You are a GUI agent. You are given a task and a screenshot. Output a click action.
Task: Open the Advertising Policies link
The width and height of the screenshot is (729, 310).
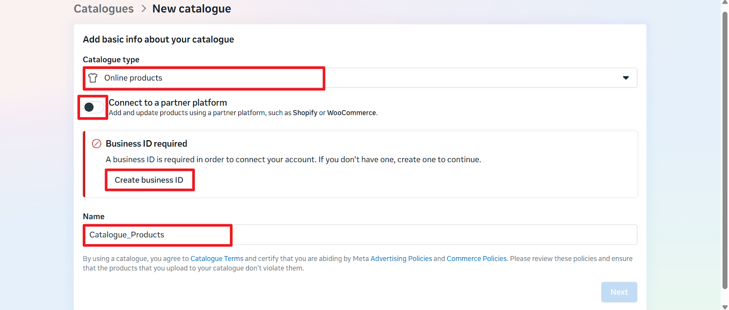click(x=401, y=259)
